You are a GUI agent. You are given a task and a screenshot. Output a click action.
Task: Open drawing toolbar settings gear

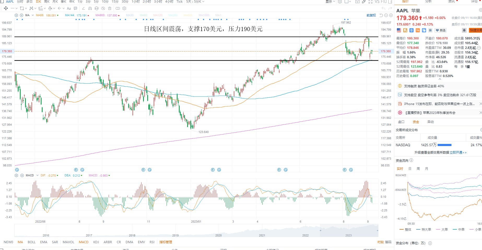coord(124,8)
